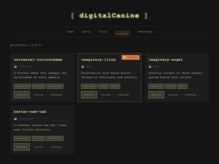Open imaginary-linux project title
The height and width of the screenshot is (164, 219).
(98, 60)
